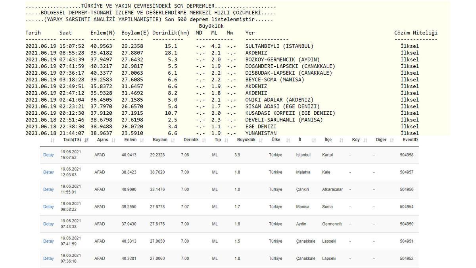The height and width of the screenshot is (268, 476).
Task: Click Detay for the Çankırı Atkaracalar row
Action: click(x=48, y=189)
